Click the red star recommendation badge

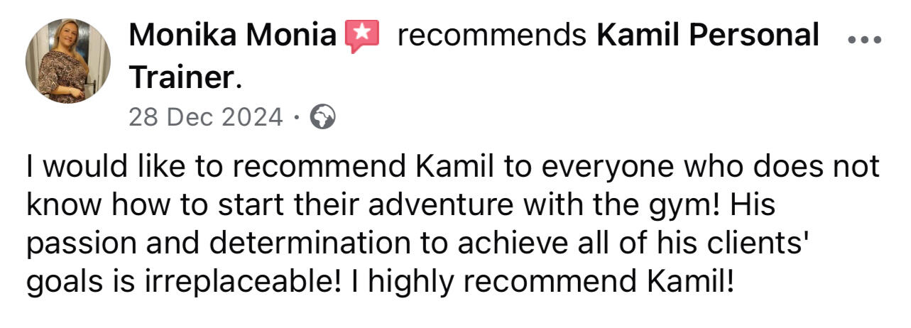[x=361, y=36]
